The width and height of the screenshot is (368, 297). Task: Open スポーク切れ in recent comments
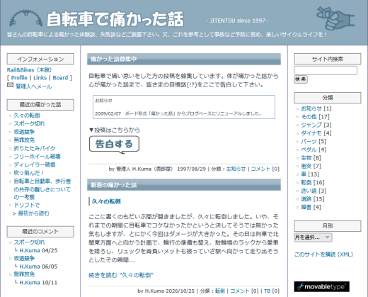point(29,242)
